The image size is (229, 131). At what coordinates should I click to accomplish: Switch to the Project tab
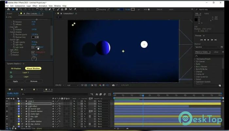pos(9,13)
